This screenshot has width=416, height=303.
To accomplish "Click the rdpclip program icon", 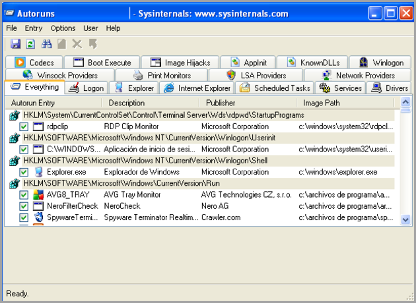I will pos(38,126).
